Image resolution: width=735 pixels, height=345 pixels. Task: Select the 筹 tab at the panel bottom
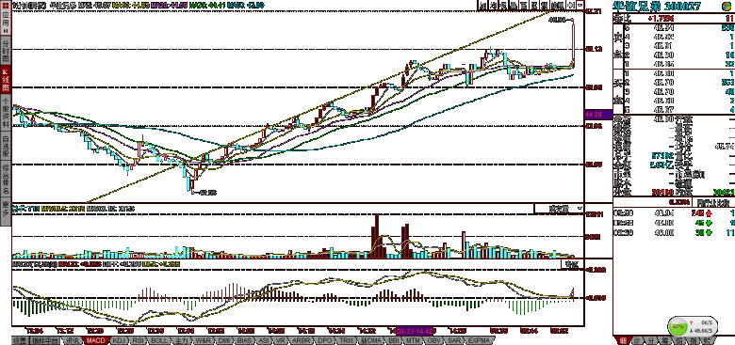664,340
